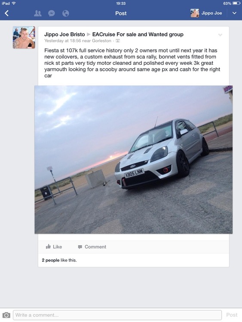This screenshot has width=242, height=322.
Task: Tap the back arrow in the header
Action: click(7, 13)
